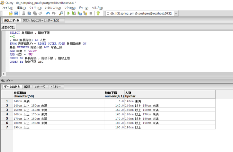Click the Undo arrow icon

point(48,13)
